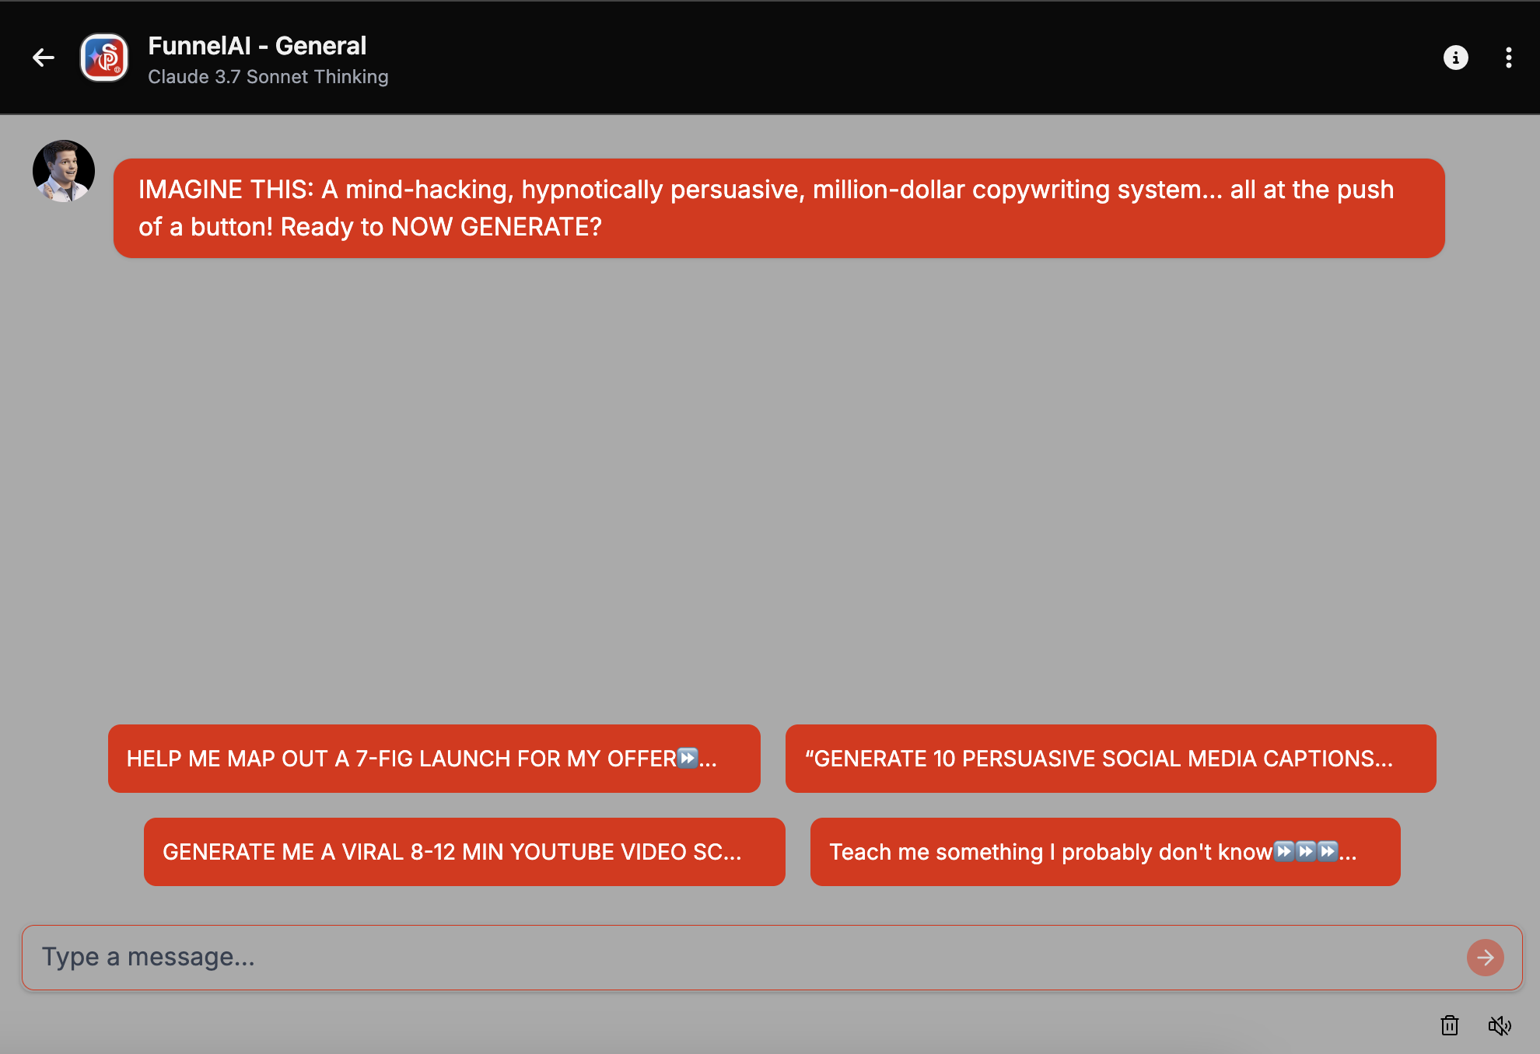1540x1054 pixels.
Task: Pick the viral YouTube video script prompt
Action: 464,852
